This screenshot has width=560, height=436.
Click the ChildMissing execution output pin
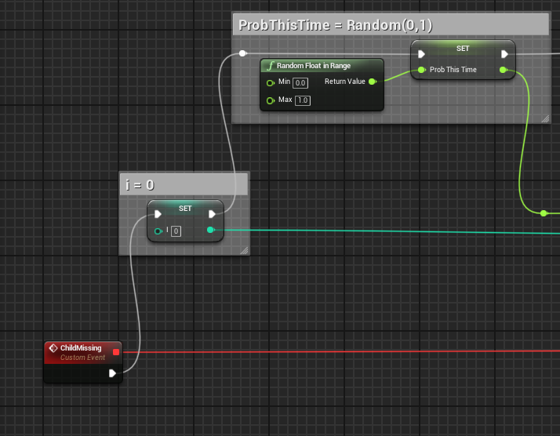(x=113, y=373)
